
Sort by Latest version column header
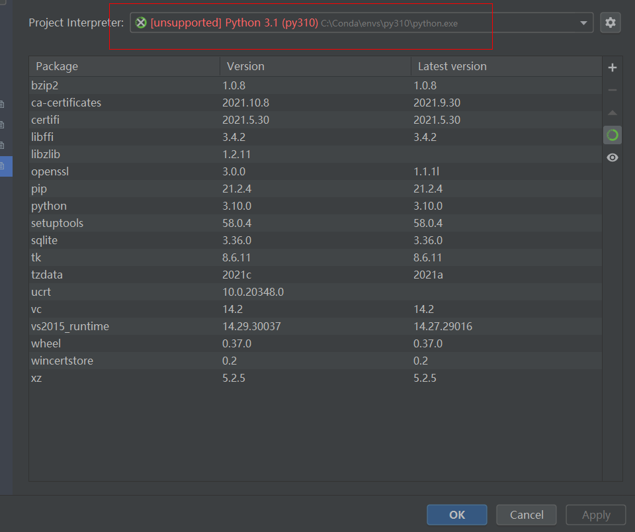pos(507,66)
